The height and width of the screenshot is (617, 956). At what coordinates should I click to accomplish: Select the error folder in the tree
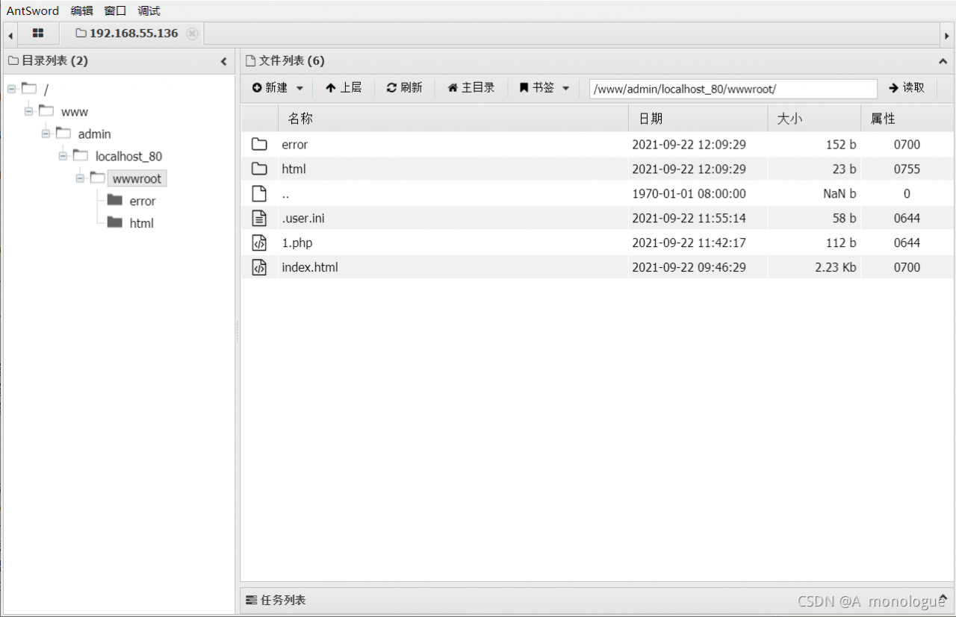point(143,201)
